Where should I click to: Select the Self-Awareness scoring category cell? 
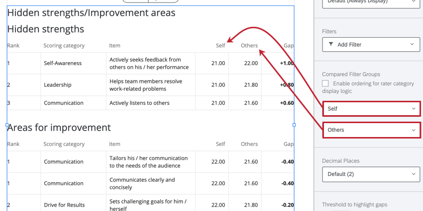point(63,64)
